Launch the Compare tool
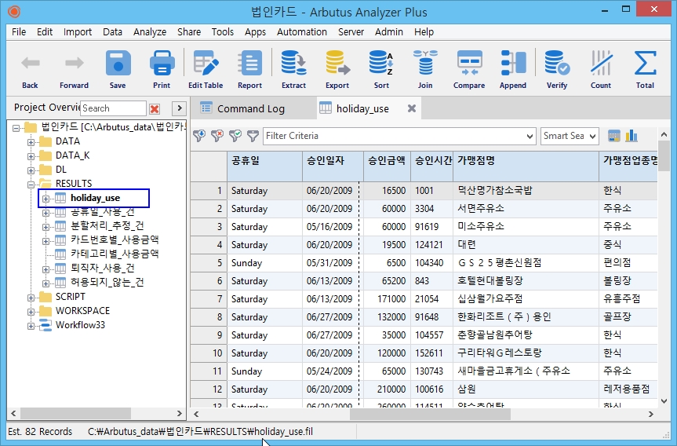The height and width of the screenshot is (446, 677). (x=469, y=64)
